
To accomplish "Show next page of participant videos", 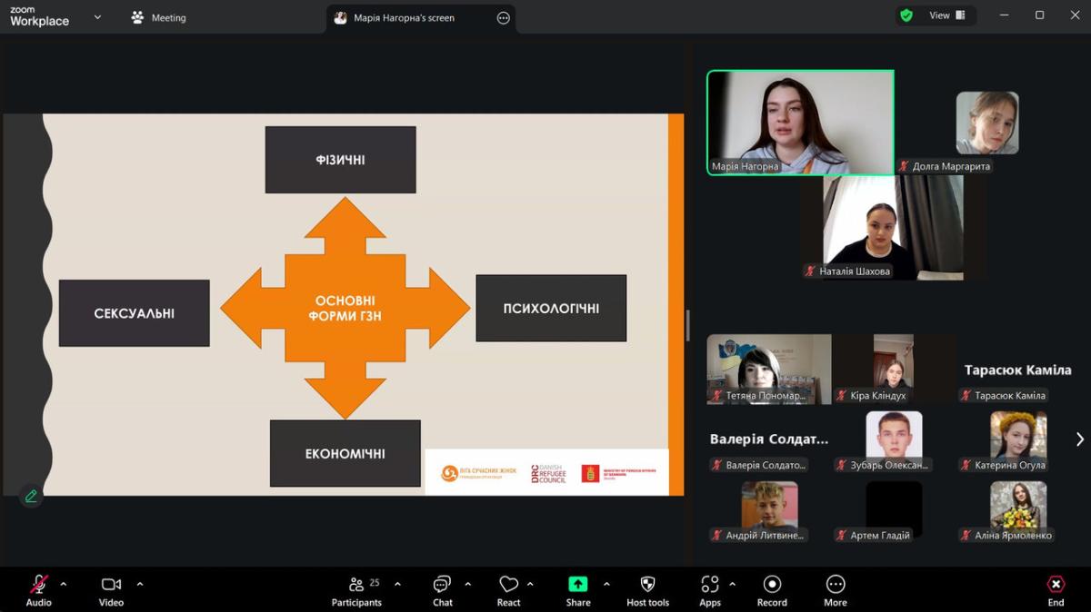I will tap(1079, 439).
